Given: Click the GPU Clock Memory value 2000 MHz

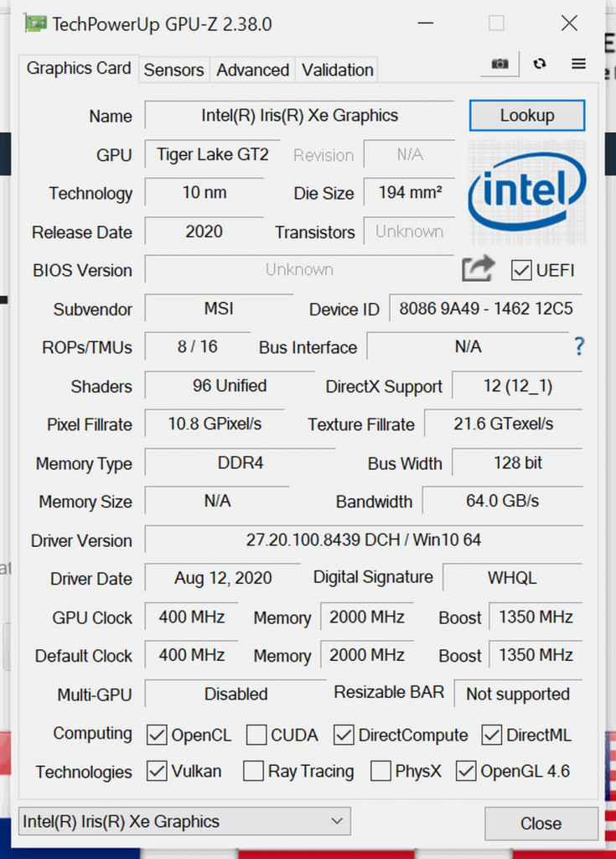Looking at the screenshot, I should tap(367, 617).
